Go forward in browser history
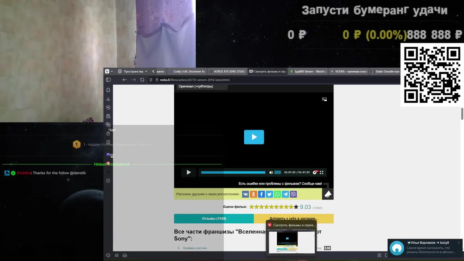Screen dimensions: 464x261 tap(133, 80)
